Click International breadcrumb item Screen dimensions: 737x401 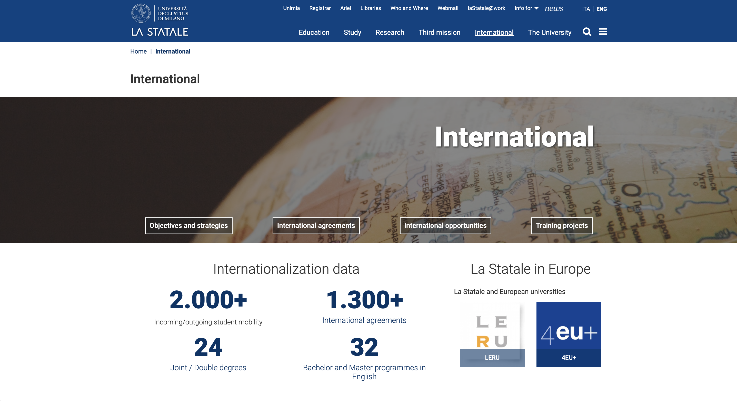pos(173,51)
